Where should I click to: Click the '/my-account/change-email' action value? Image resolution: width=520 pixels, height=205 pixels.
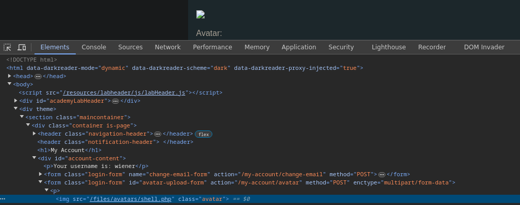282,174
